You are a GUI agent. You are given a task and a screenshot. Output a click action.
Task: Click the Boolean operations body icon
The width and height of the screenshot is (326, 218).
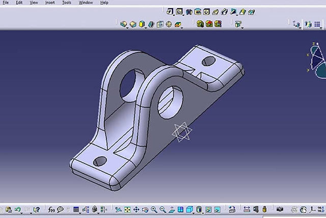point(238,24)
